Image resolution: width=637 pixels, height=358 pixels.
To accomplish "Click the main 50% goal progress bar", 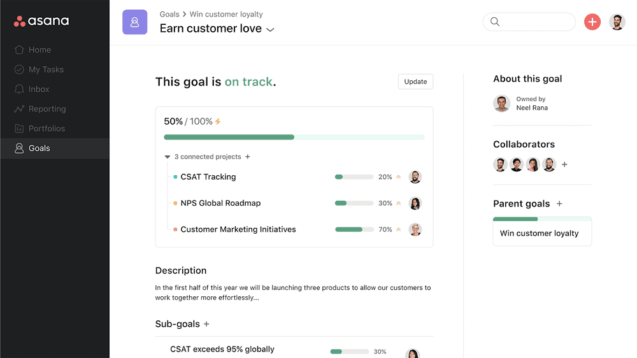I will coord(294,138).
